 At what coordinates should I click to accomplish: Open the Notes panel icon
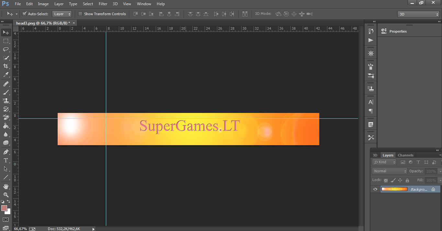point(371,124)
